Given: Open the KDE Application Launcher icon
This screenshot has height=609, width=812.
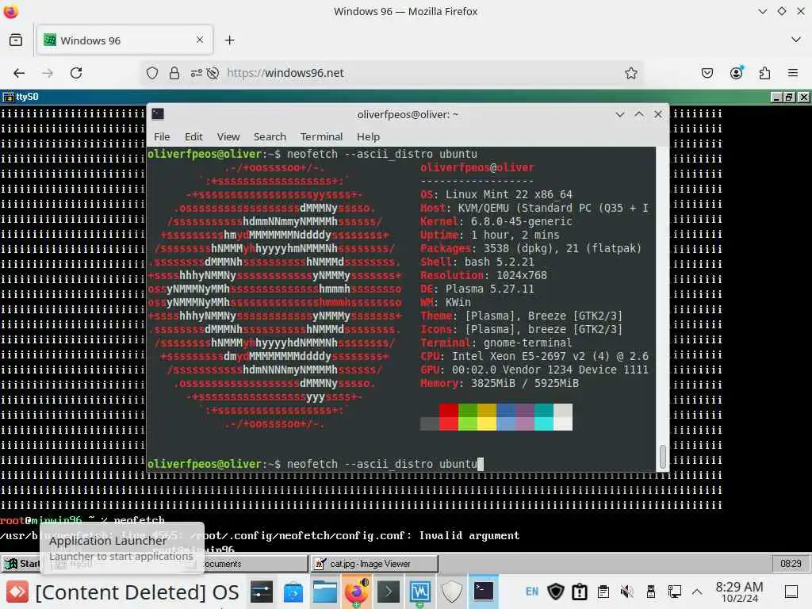Looking at the screenshot, I should coord(17,592).
